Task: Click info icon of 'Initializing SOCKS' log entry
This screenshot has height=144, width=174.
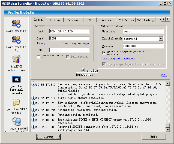Action: 33,120
